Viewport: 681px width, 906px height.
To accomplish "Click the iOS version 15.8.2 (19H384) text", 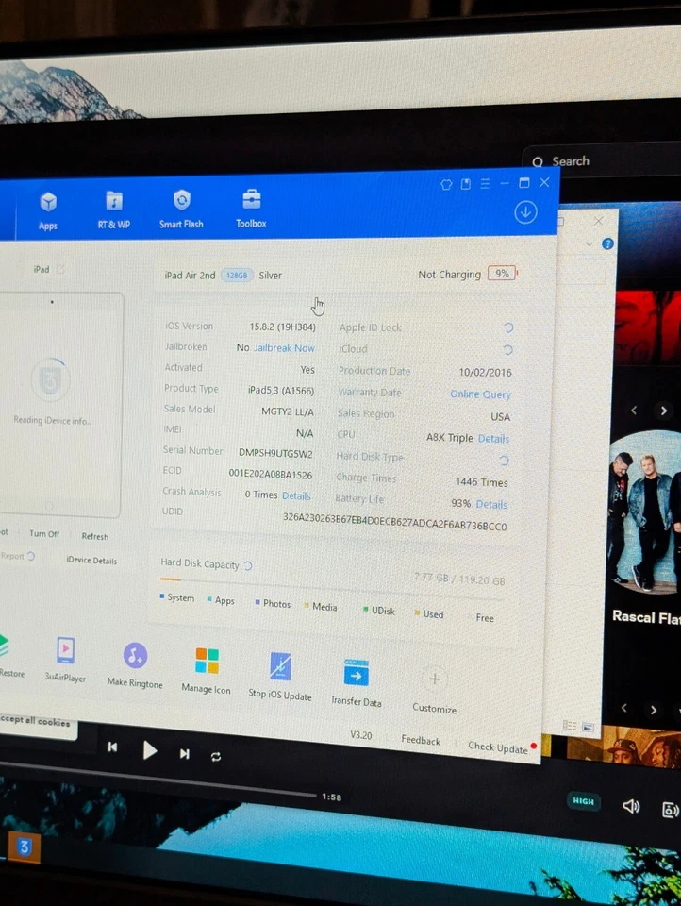I will point(282,327).
